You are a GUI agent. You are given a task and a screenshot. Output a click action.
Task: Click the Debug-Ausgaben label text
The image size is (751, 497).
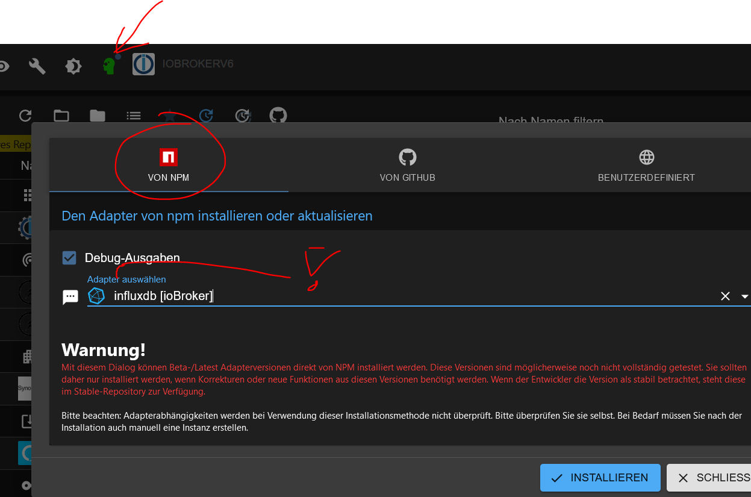click(x=132, y=258)
